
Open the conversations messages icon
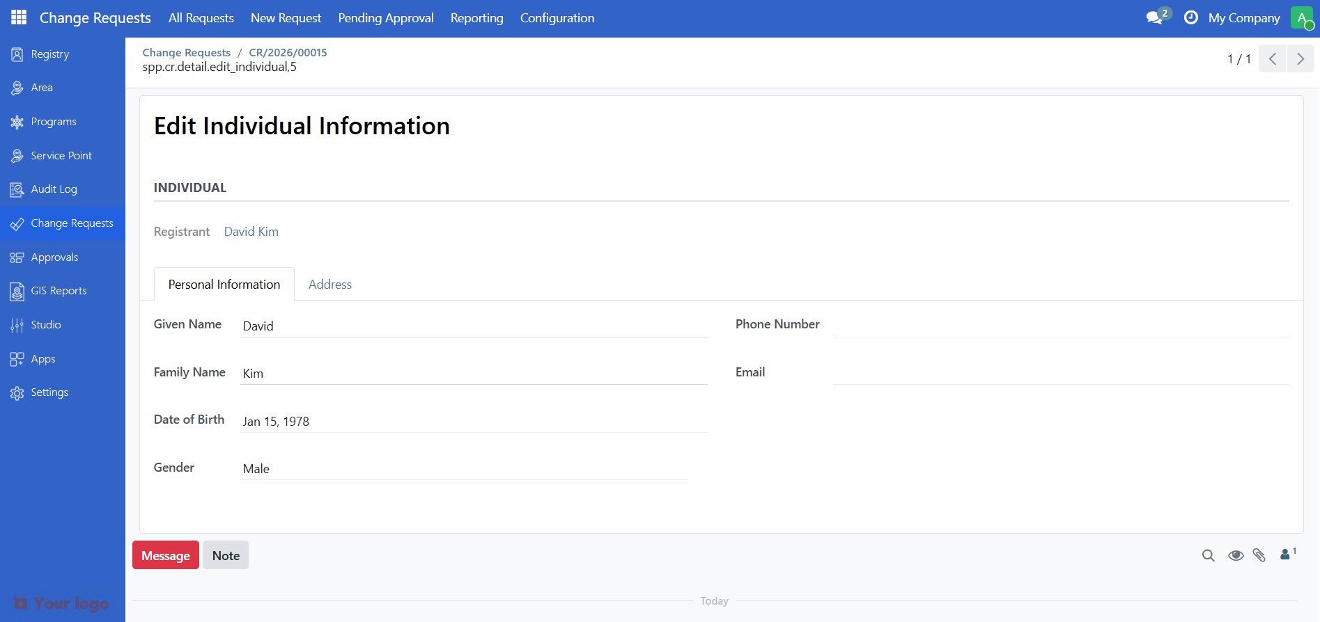(1155, 18)
